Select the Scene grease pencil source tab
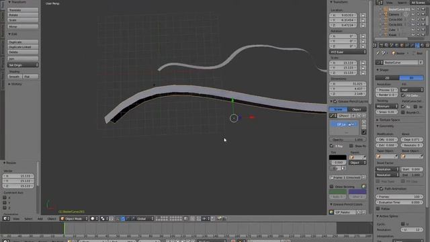 click(x=338, y=110)
